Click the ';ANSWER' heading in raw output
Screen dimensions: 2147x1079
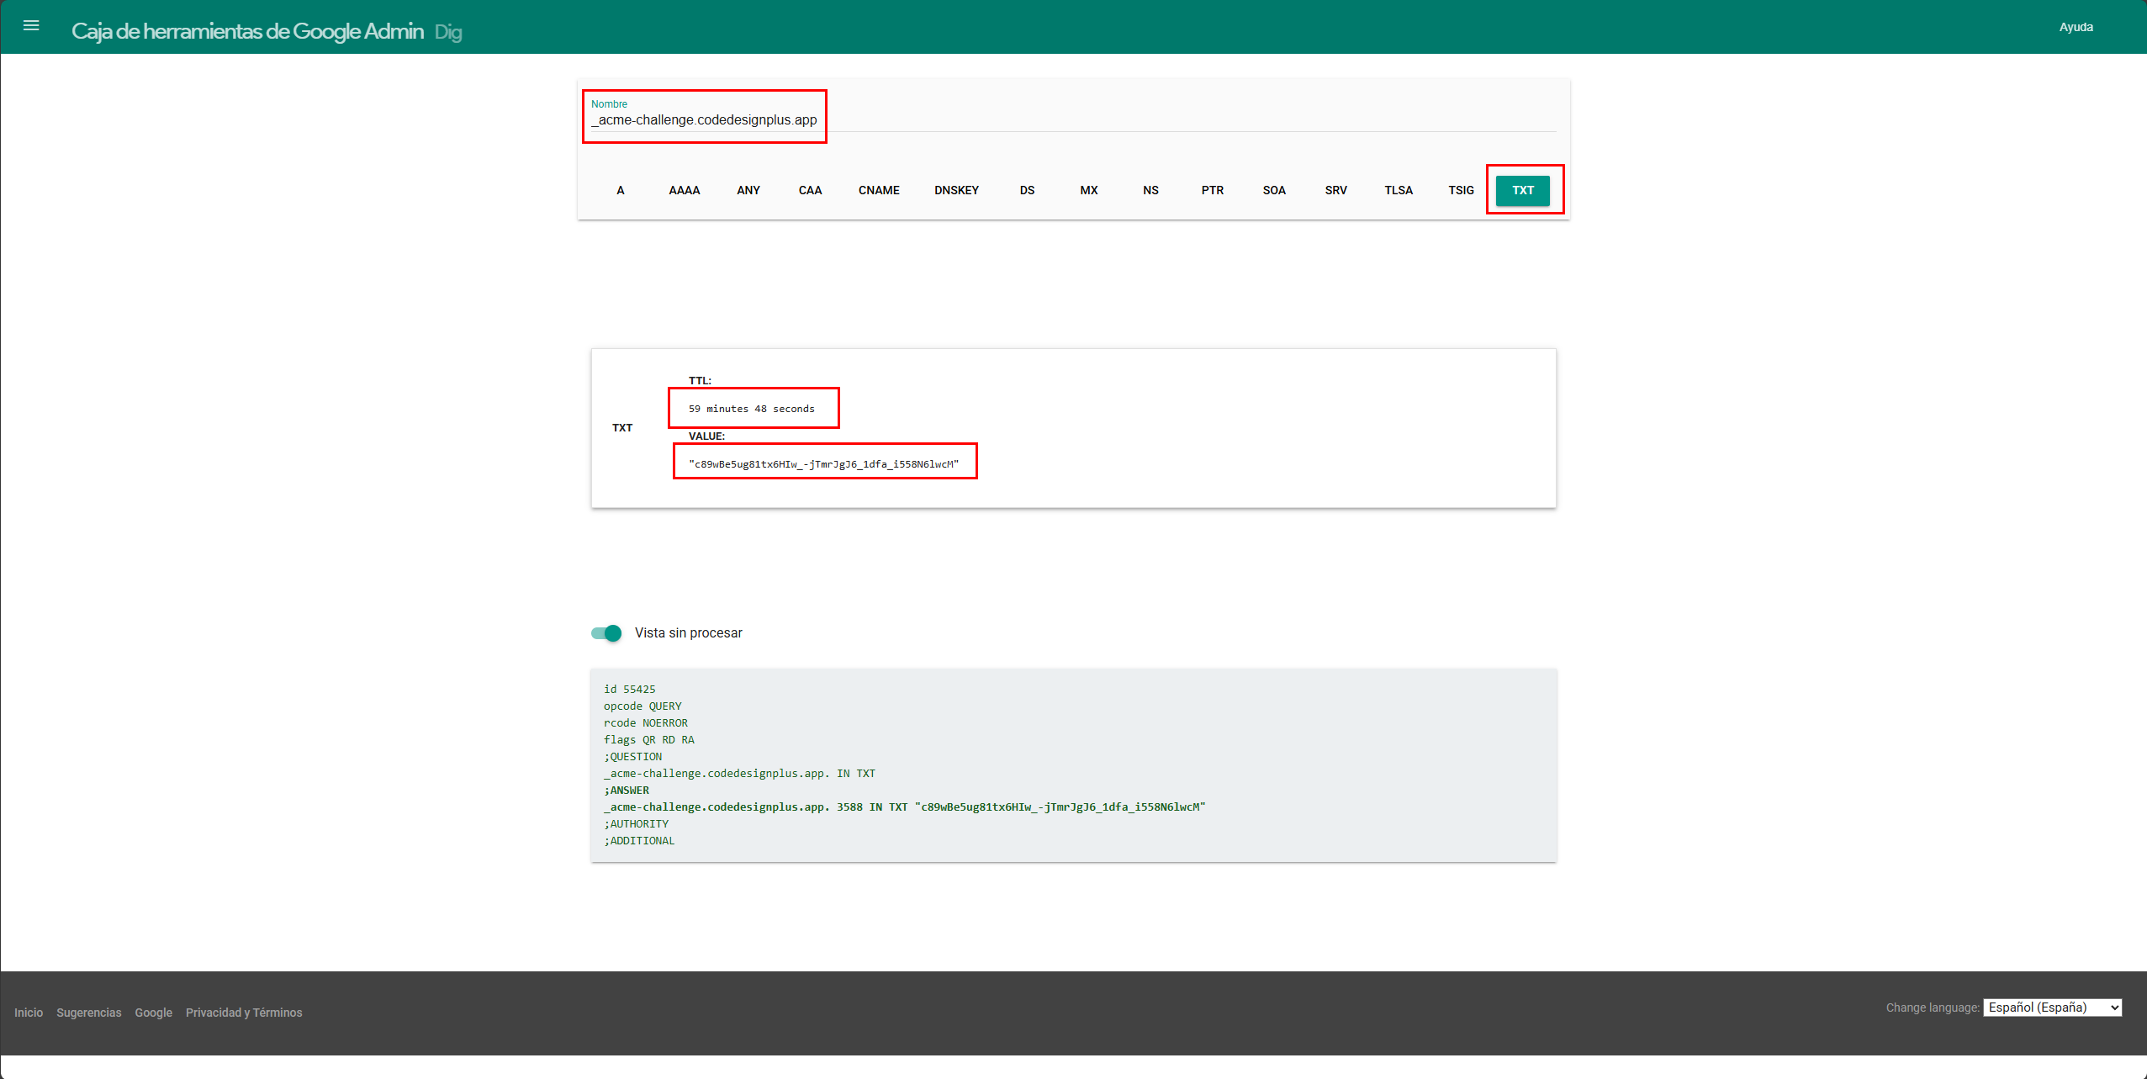[627, 790]
